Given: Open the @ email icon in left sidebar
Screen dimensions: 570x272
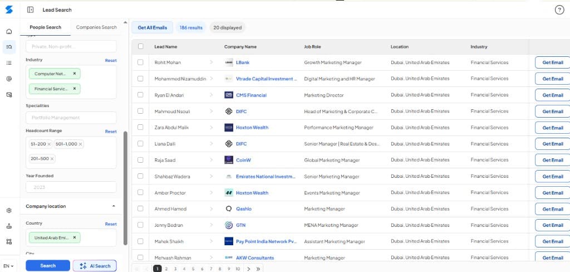Looking at the screenshot, I should tap(9, 79).
